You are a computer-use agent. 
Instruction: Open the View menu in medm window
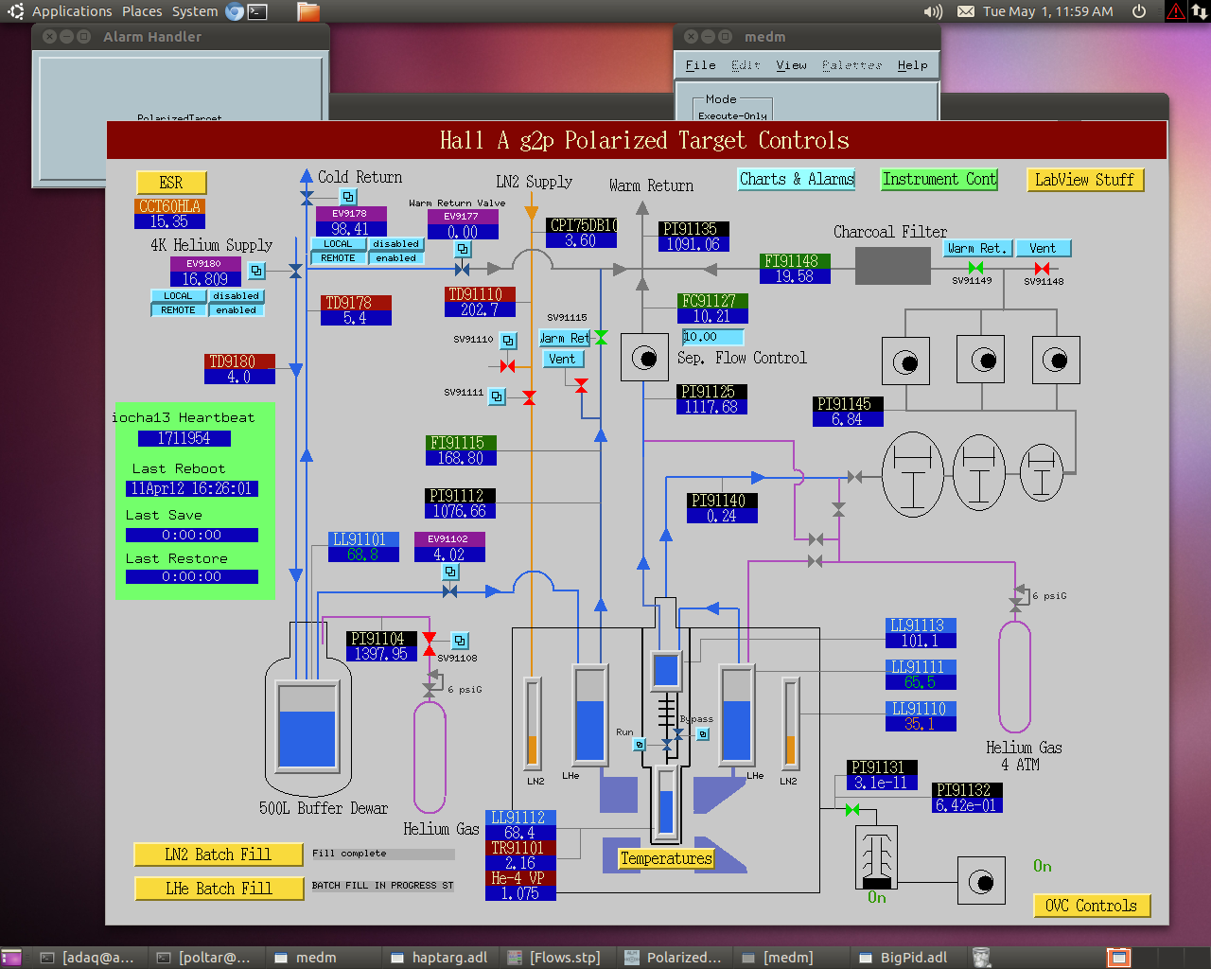pos(791,65)
